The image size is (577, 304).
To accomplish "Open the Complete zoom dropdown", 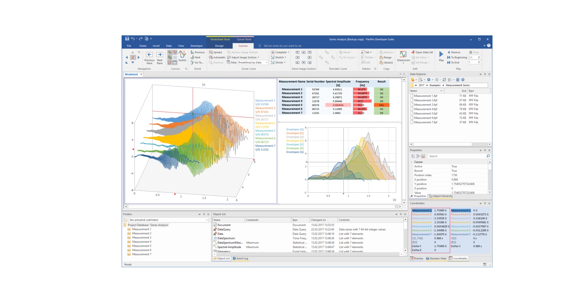I will 280,52.
